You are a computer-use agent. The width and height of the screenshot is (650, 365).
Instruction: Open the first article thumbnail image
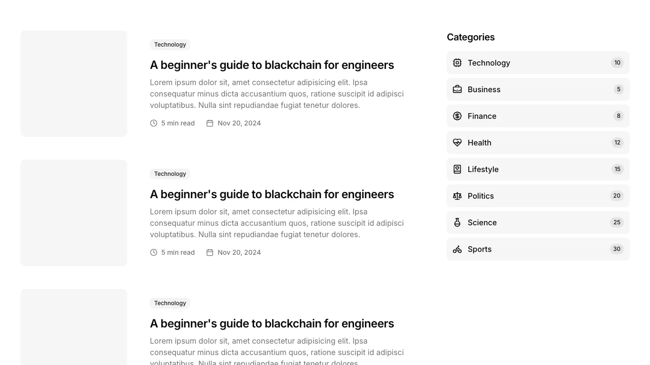74,84
